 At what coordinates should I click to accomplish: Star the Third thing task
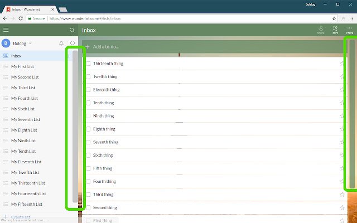point(342,195)
